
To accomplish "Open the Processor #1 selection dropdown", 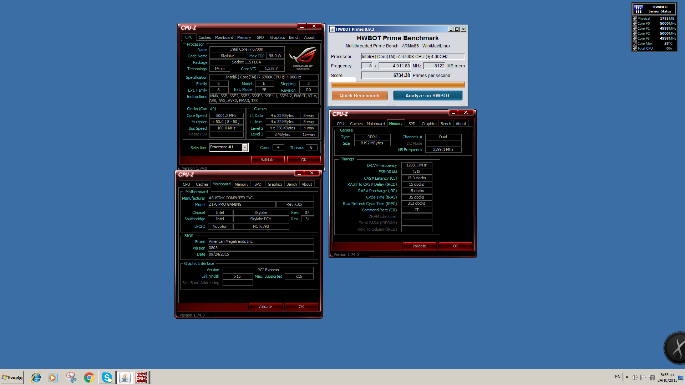I will [245, 147].
